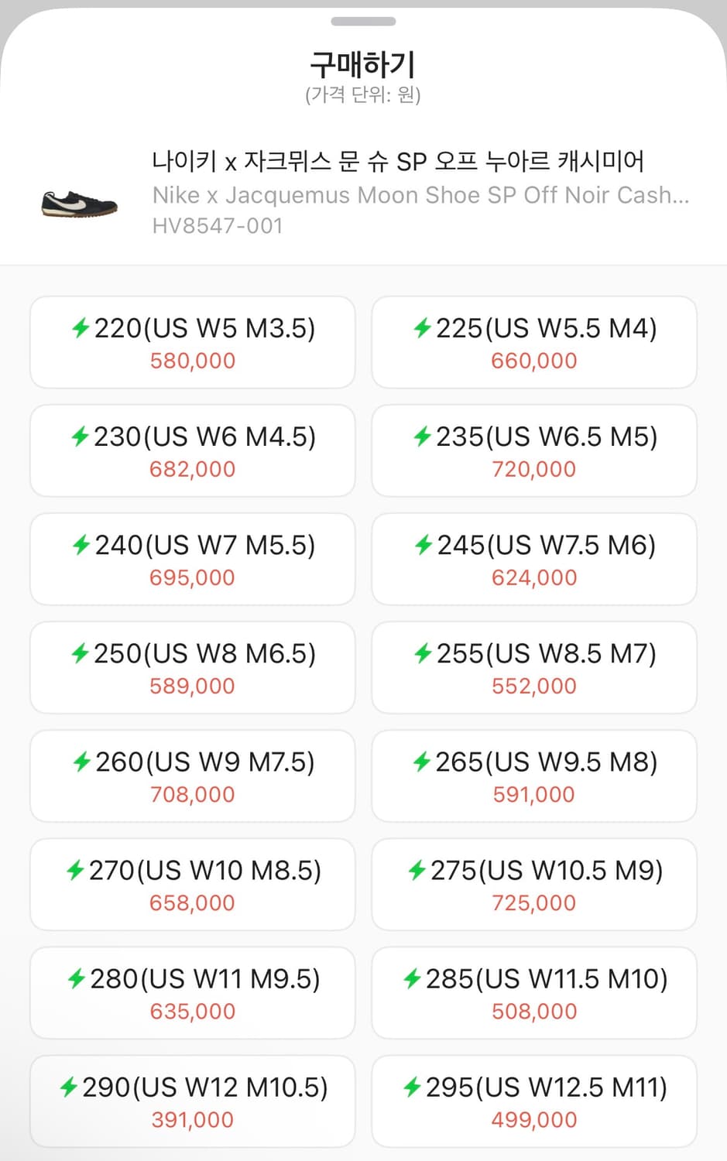727x1161 pixels.
Task: Choose size 285 priced 508,000
Action: pos(533,993)
